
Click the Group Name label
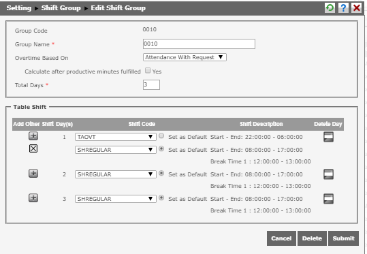coord(32,44)
